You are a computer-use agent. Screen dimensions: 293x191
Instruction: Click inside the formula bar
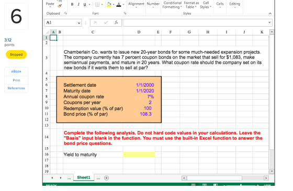[195, 22]
